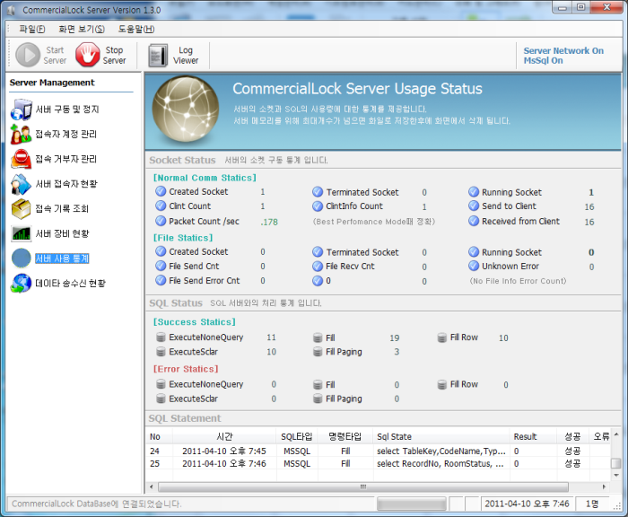The width and height of the screenshot is (628, 517).
Task: Click the Success Fill value 19
Action: (395, 338)
